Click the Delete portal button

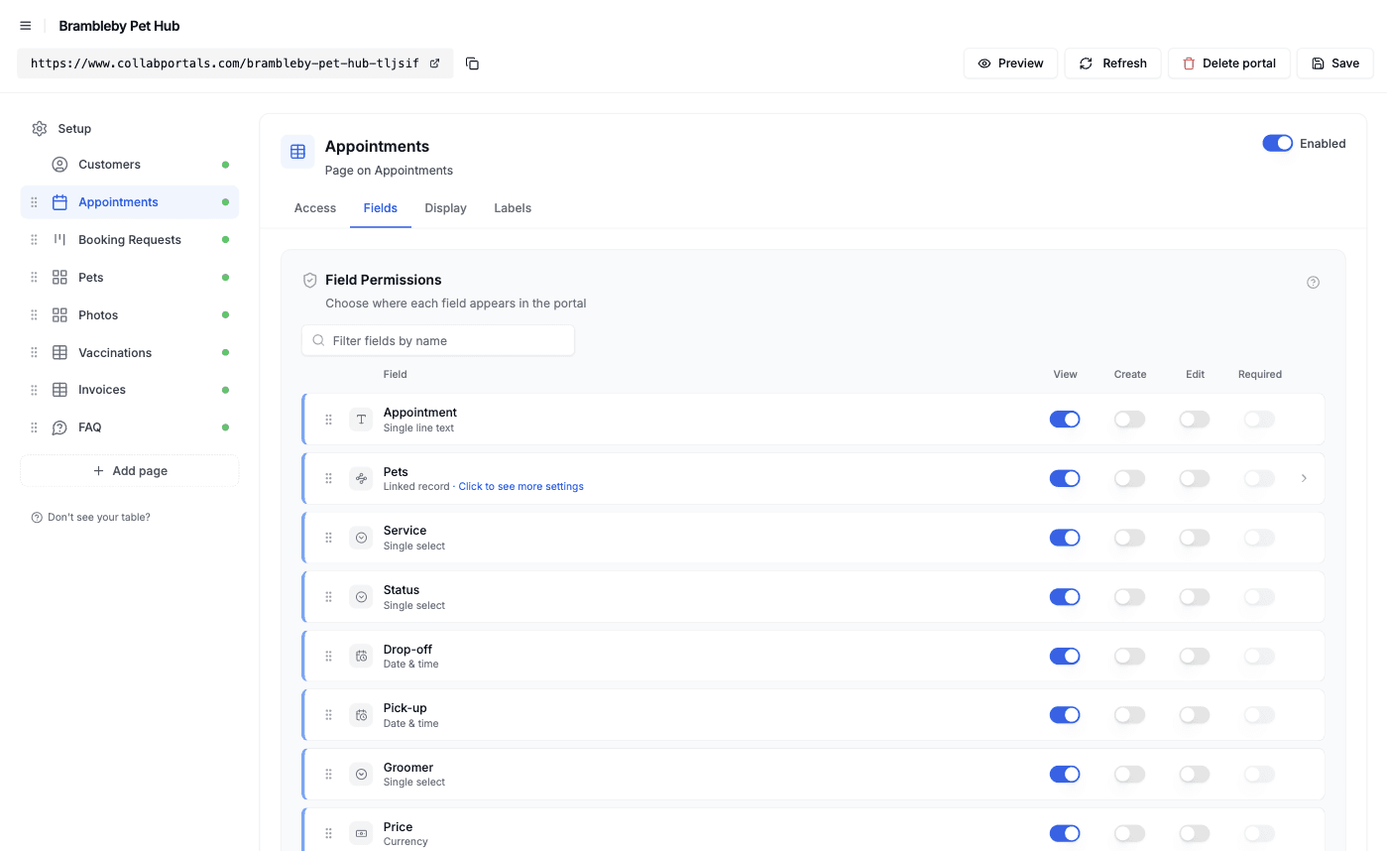pos(1228,63)
